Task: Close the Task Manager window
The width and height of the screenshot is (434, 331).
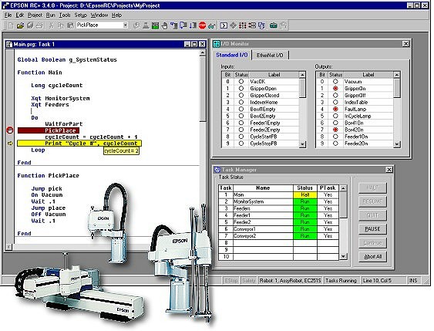Action: [x=389, y=170]
